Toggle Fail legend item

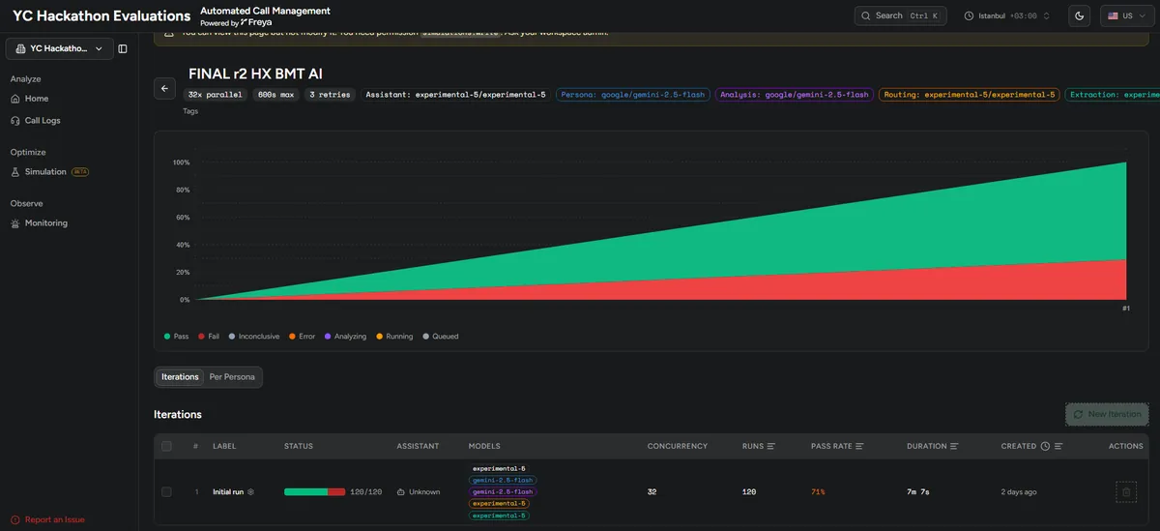pos(209,337)
